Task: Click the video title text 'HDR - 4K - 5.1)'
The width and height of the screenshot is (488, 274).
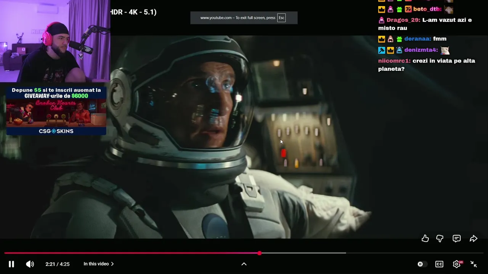Action: click(x=133, y=12)
